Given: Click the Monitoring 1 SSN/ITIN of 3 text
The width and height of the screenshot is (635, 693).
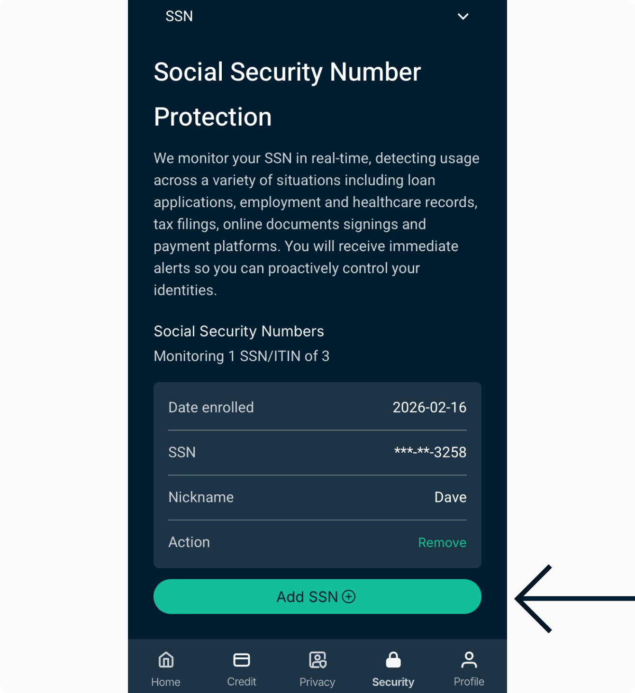Looking at the screenshot, I should 241,356.
